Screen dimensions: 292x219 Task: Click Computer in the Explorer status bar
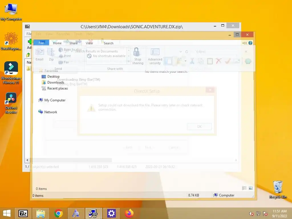224,195
